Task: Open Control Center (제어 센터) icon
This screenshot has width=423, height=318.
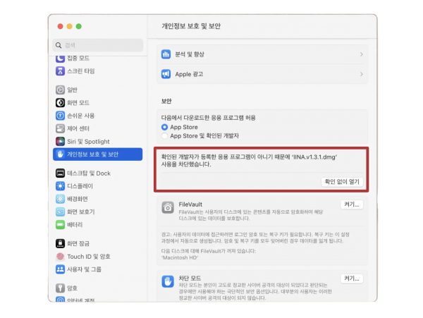Action: 60,128
